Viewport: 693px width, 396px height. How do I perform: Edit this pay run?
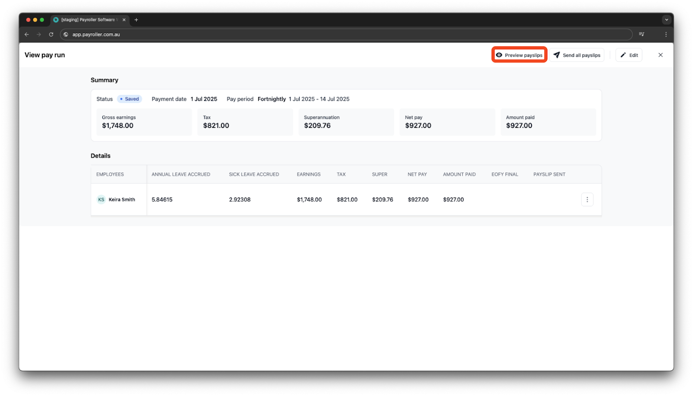coord(629,55)
